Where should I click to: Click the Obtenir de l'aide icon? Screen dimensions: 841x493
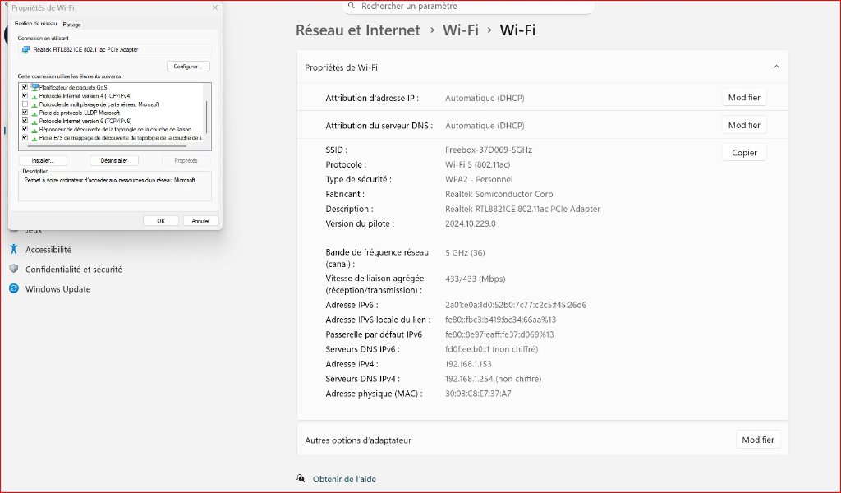301,479
